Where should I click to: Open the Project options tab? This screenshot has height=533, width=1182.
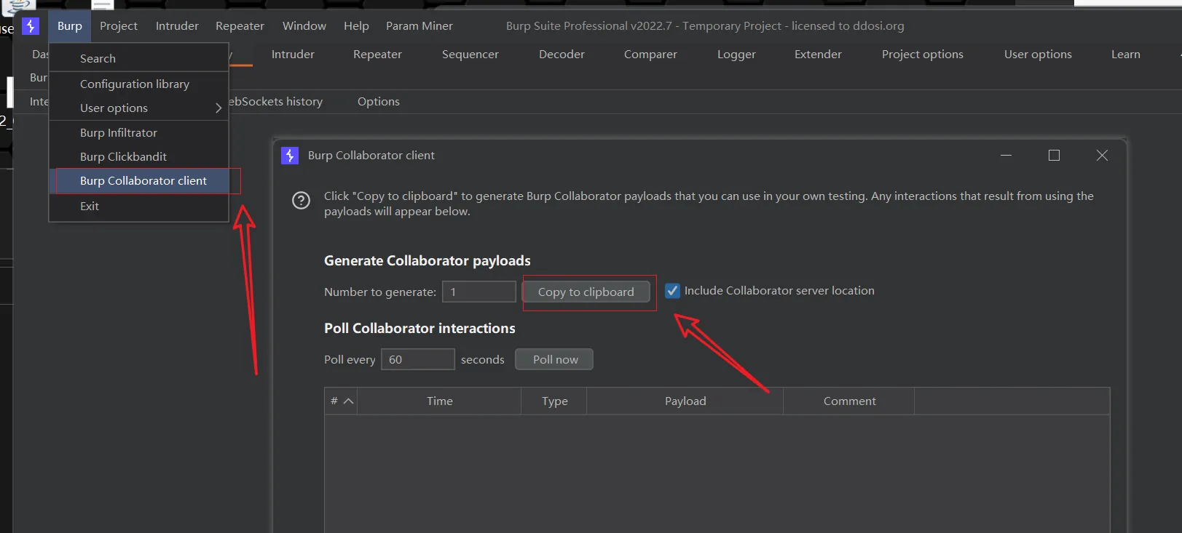pyautogui.click(x=922, y=55)
